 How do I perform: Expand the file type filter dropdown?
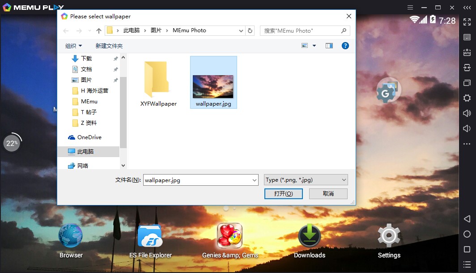[344, 180]
